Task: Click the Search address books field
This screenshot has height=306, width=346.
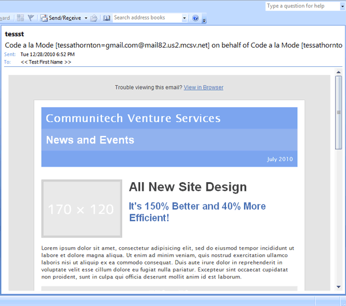Action: (x=147, y=18)
